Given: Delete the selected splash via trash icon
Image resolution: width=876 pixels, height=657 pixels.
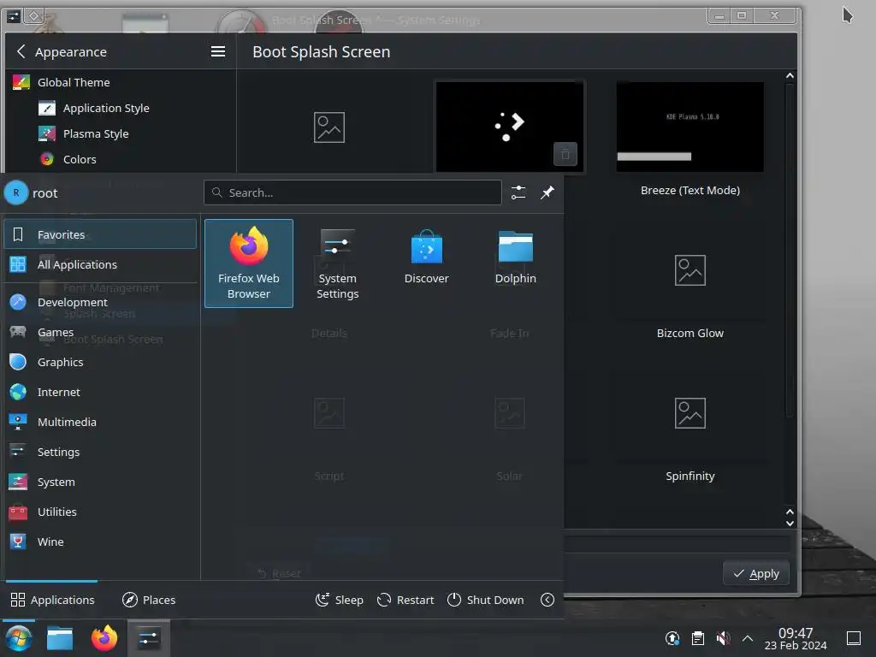Looking at the screenshot, I should 565,154.
